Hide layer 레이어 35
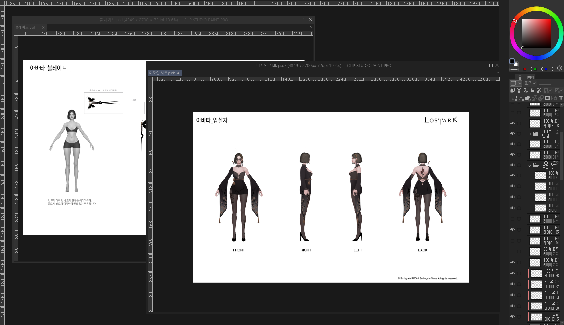Viewport: 564px width, 325px height. (x=512, y=229)
